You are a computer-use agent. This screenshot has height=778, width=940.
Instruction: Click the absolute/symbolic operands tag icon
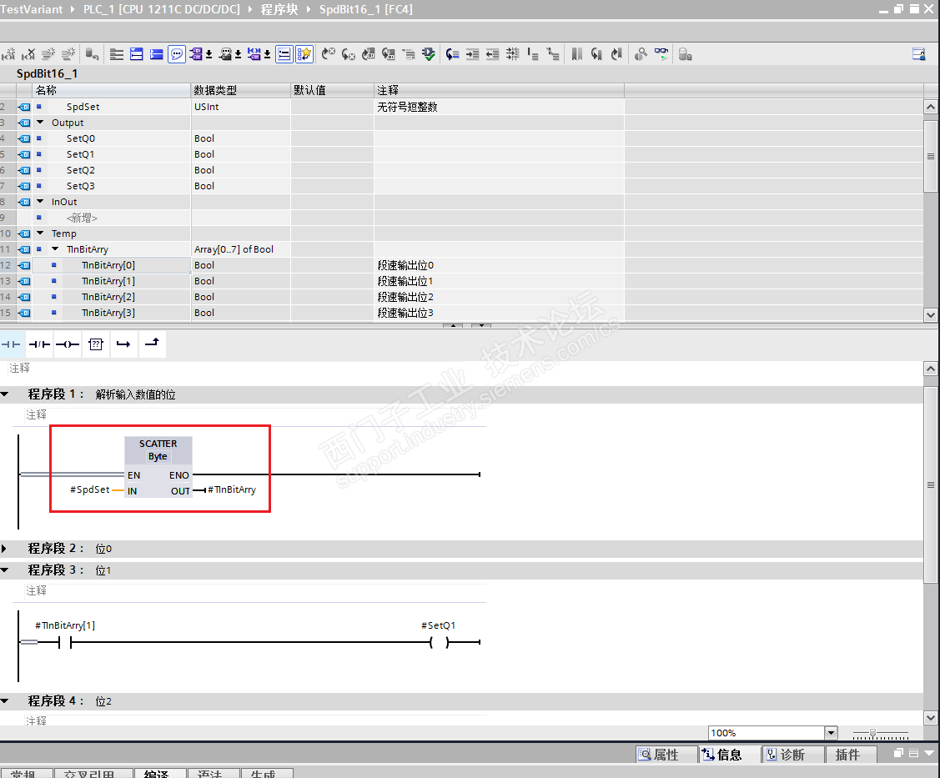pos(196,54)
